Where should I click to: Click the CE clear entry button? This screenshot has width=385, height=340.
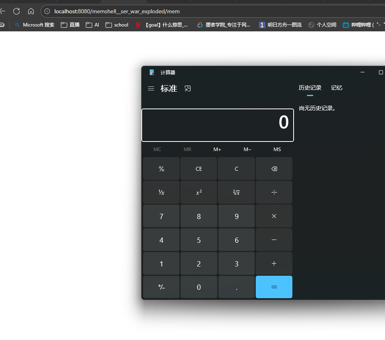(199, 169)
